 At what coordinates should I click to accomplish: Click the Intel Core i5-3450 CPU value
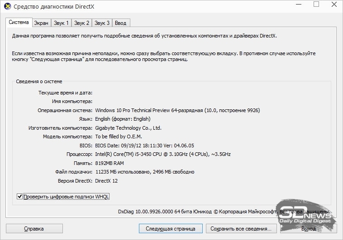(x=163, y=154)
